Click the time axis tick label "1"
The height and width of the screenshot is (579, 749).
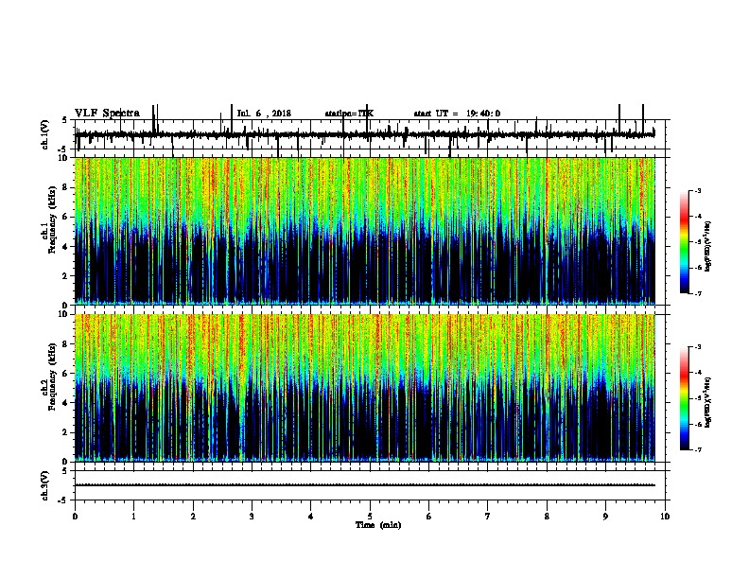133,517
